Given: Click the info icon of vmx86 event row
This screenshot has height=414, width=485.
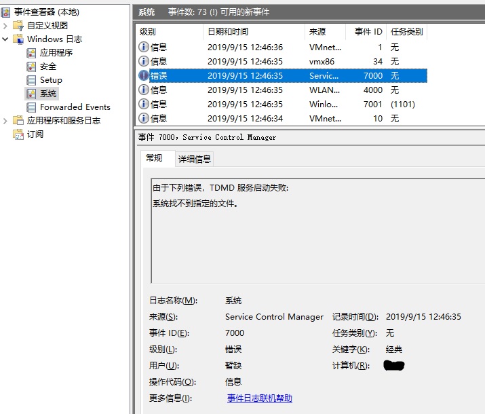Looking at the screenshot, I should (x=144, y=61).
